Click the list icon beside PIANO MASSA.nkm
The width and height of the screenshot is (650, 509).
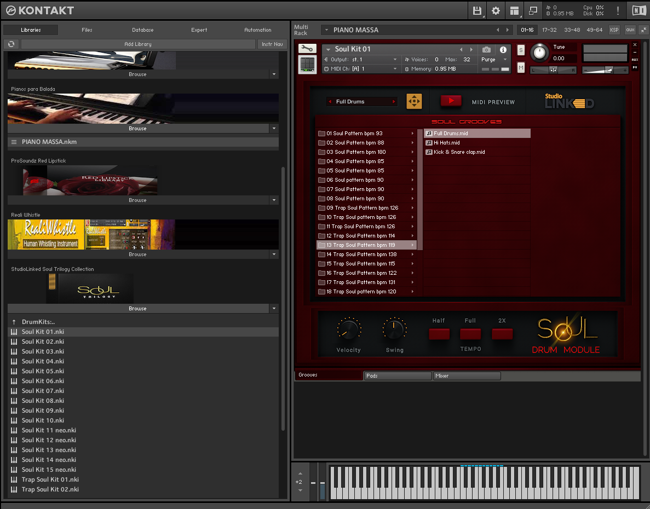[x=14, y=142]
